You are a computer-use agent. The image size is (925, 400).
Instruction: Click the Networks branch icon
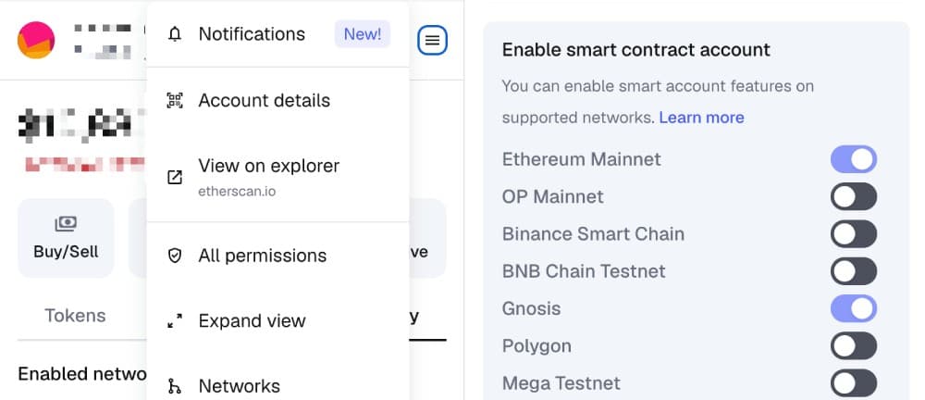click(175, 386)
